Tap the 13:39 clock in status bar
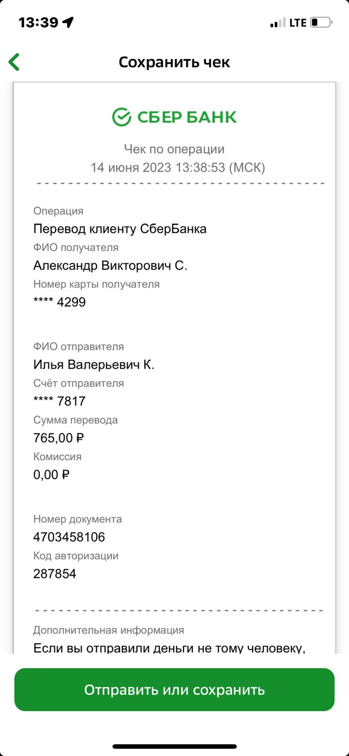 tap(38, 22)
